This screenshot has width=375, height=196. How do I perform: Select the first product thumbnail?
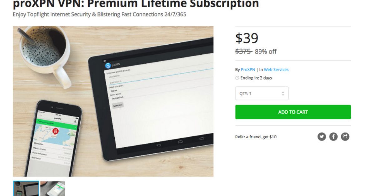coord(26,189)
